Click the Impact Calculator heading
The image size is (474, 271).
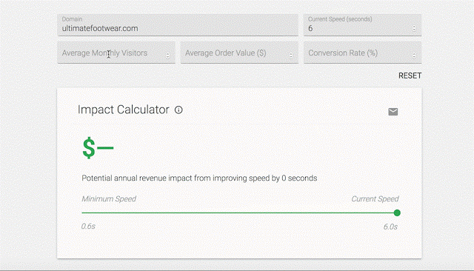(124, 110)
